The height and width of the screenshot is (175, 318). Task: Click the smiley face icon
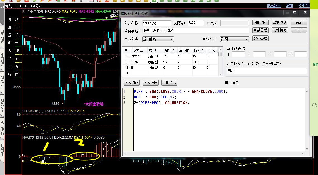click(x=315, y=105)
